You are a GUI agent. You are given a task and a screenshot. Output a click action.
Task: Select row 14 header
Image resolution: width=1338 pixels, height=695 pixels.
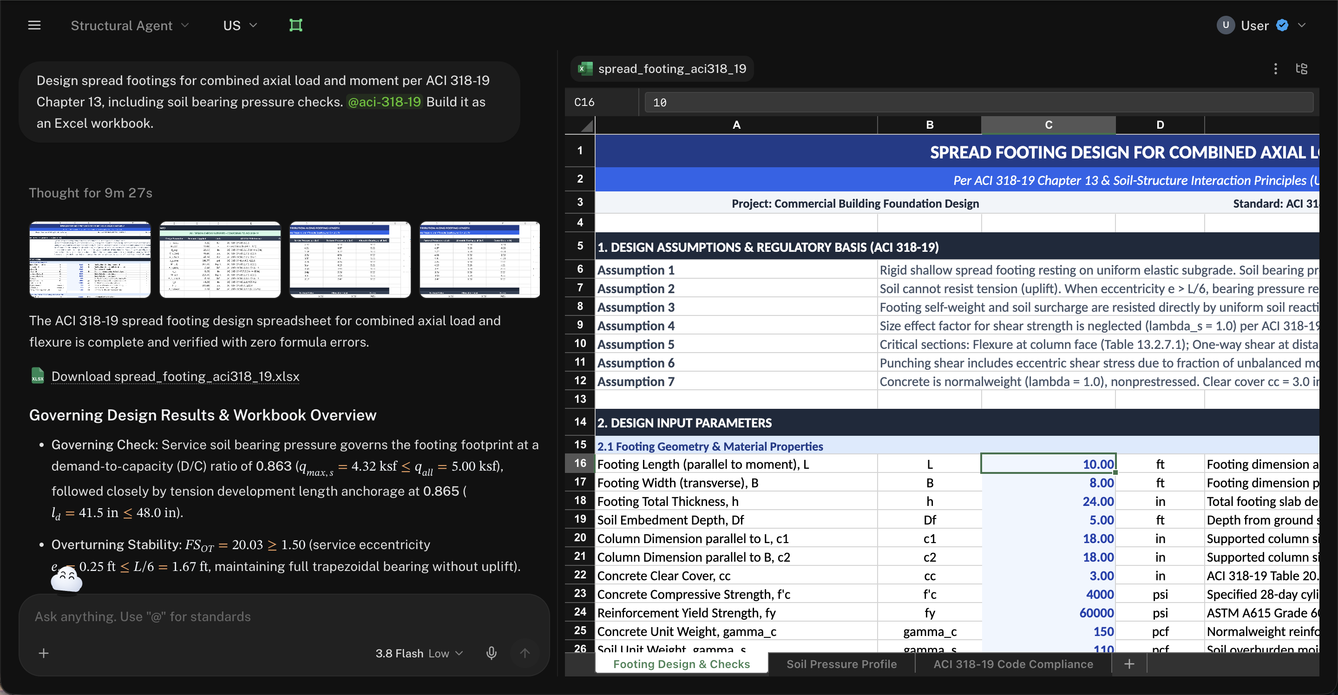pyautogui.click(x=580, y=422)
